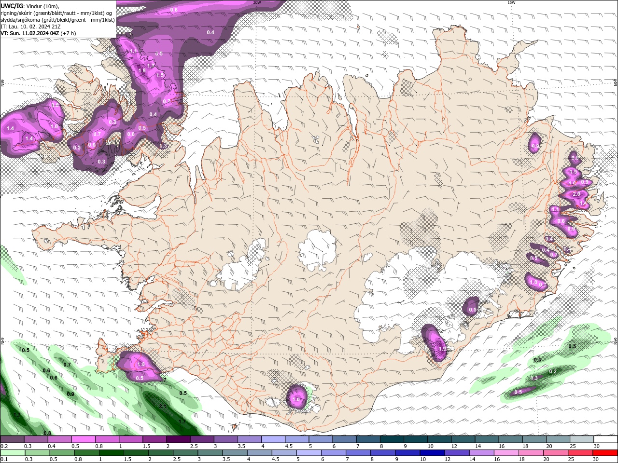Pick rain legend swatch between 0.1 and 0.3

click(x=12, y=453)
